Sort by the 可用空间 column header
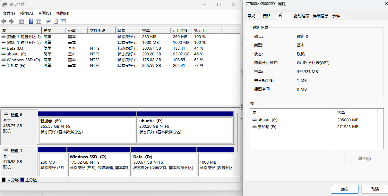The height and width of the screenshot is (196, 388). pyautogui.click(x=182, y=31)
